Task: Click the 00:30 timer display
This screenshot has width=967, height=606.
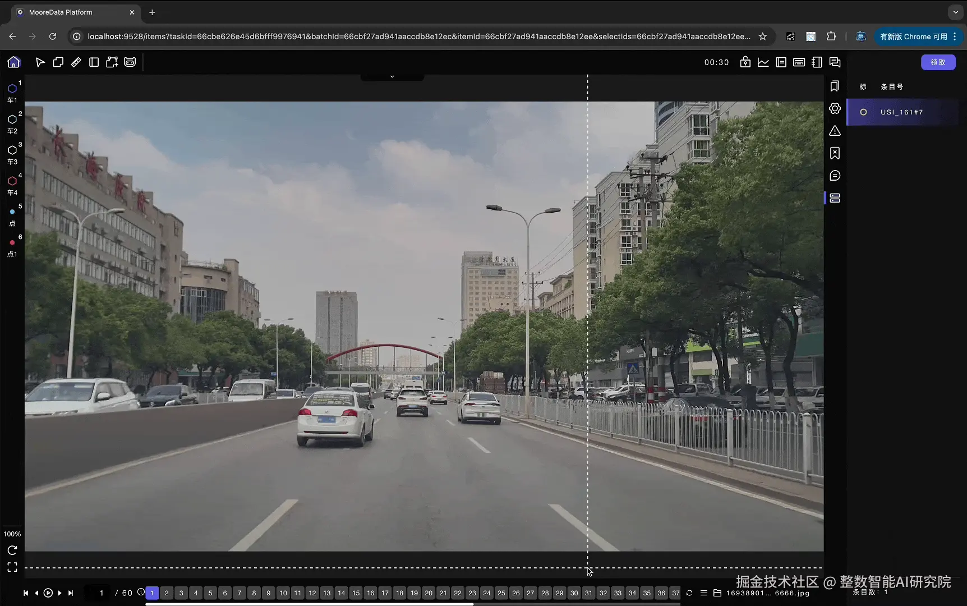Action: coord(717,63)
